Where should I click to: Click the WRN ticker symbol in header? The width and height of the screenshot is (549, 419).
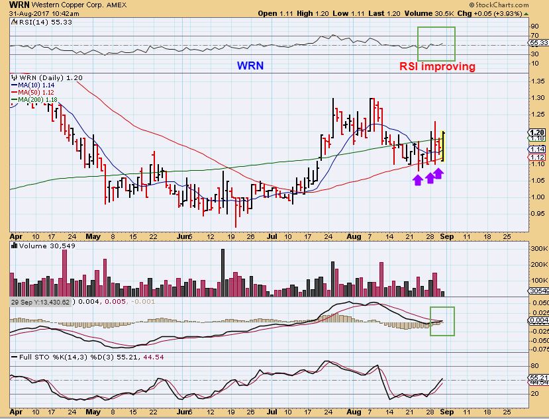click(19, 5)
